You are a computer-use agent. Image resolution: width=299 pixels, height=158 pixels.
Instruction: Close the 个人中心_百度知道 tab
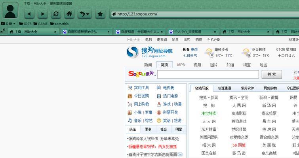(x=215, y=32)
